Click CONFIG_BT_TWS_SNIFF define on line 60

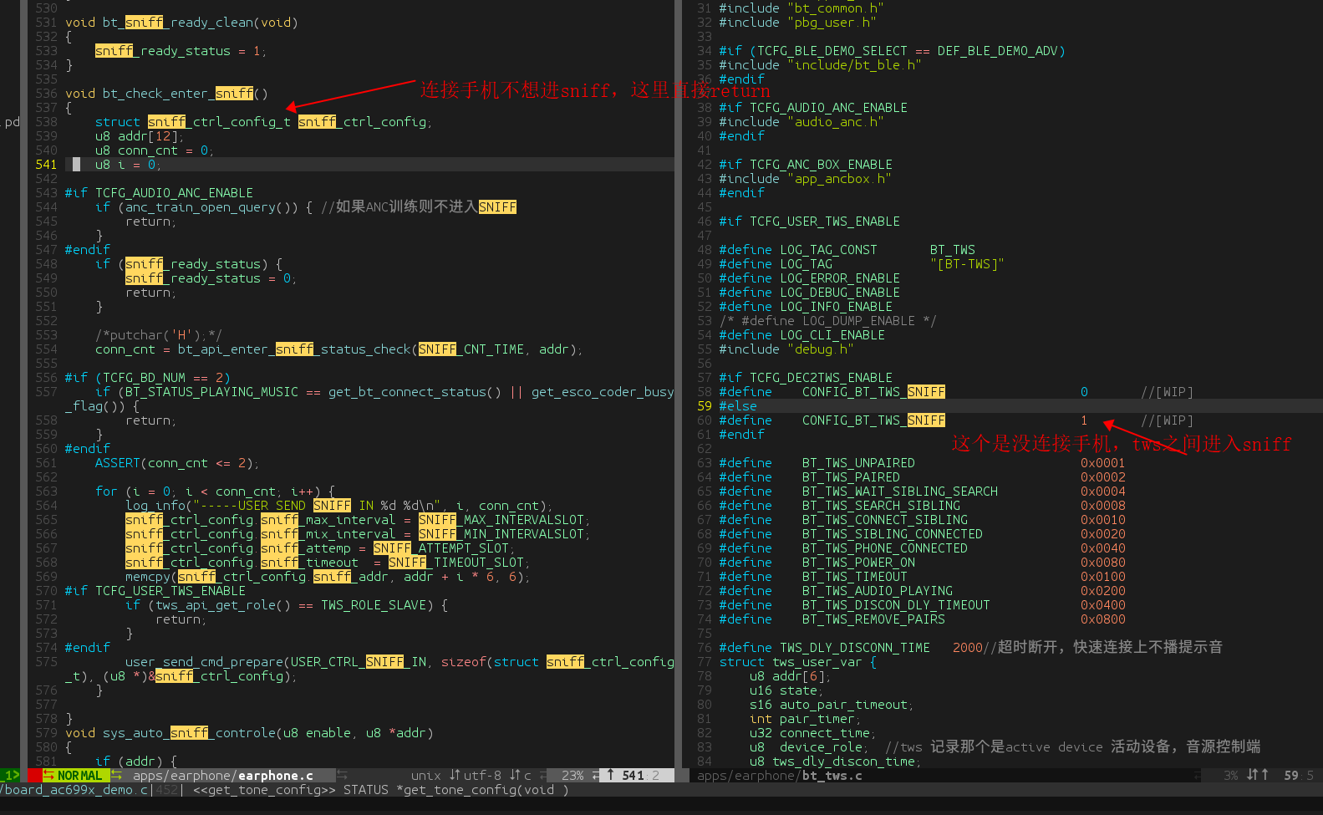pos(874,420)
